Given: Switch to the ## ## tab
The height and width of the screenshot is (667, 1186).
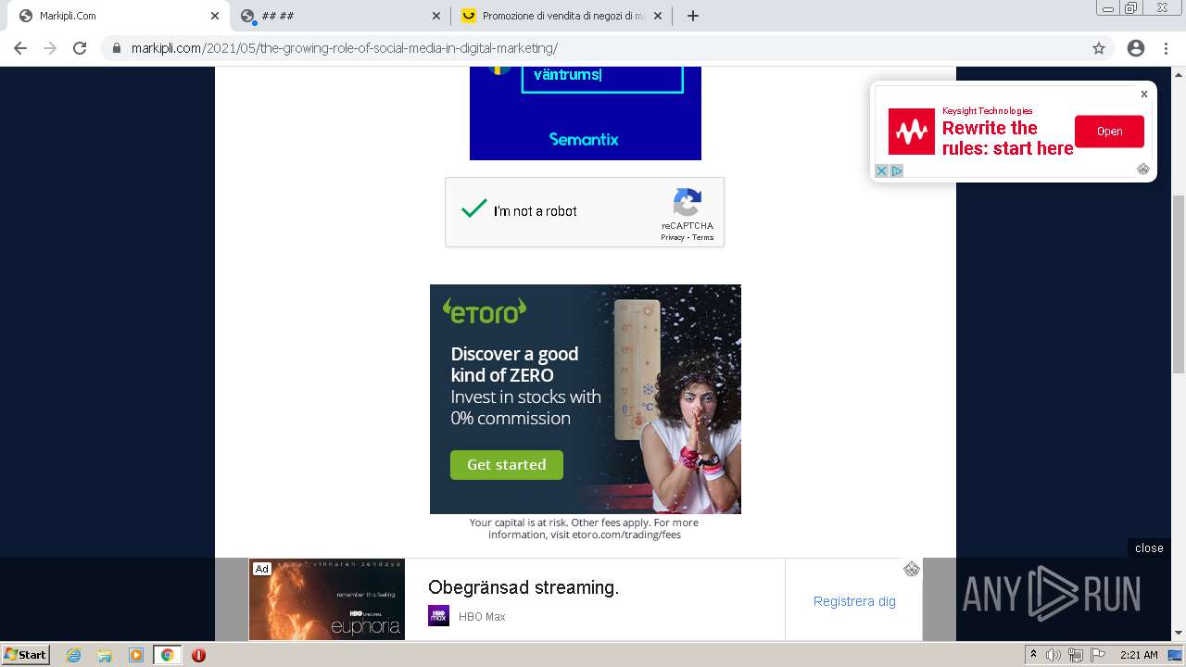Looking at the screenshot, I should 338,16.
